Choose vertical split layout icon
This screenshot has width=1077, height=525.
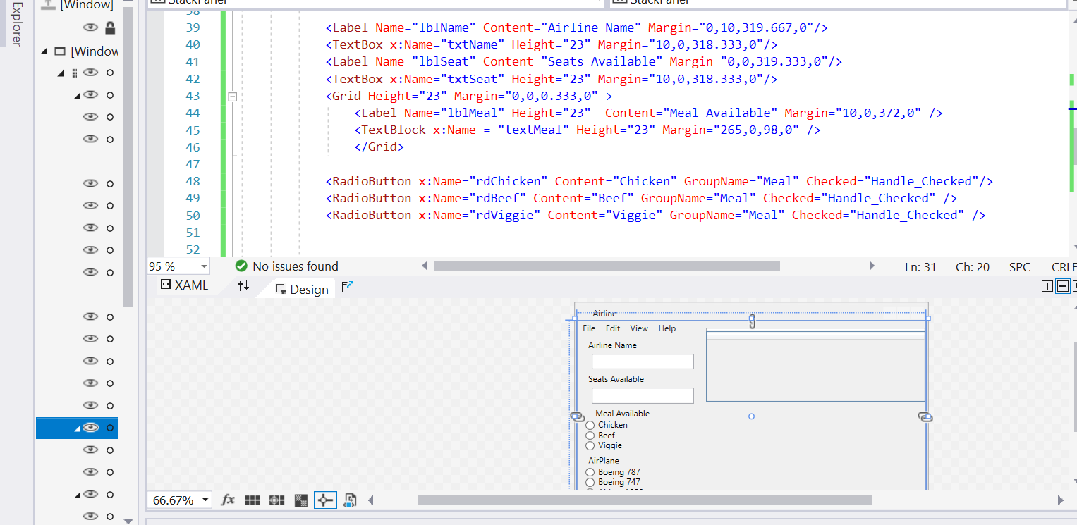coord(1047,286)
